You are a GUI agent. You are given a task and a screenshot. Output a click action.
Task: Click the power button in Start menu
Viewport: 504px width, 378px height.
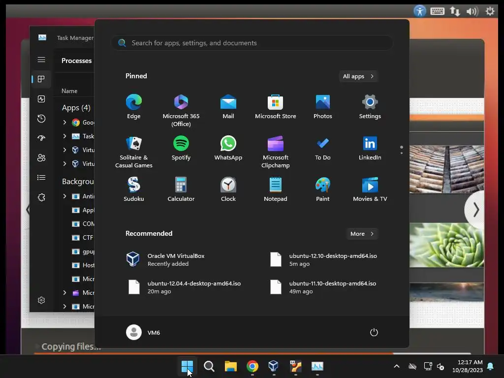click(x=374, y=332)
